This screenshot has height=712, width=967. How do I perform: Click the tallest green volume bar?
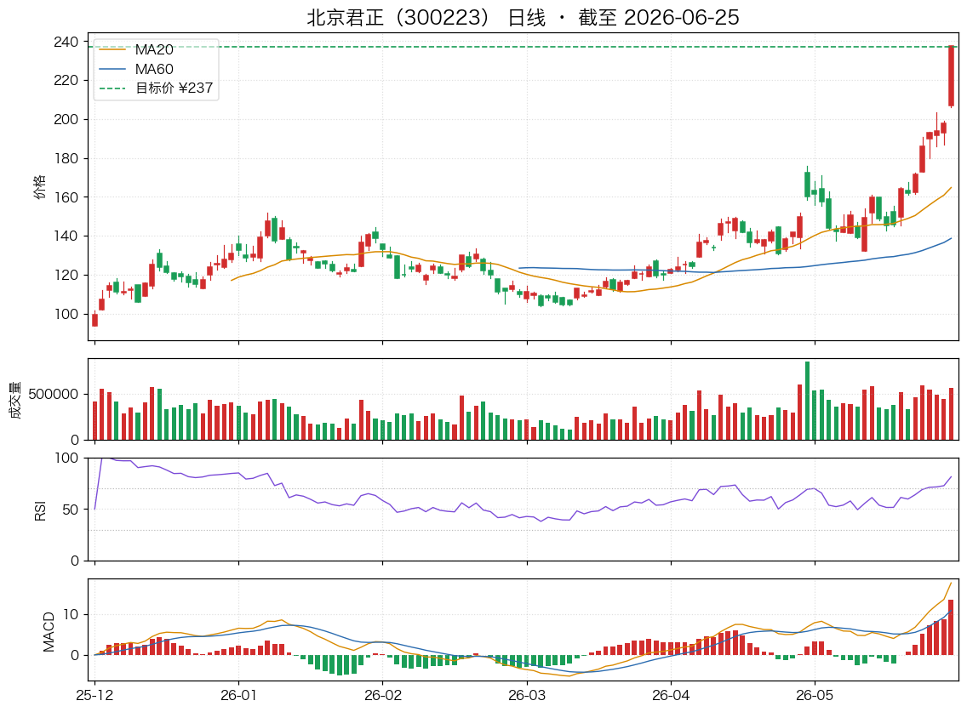[807, 401]
